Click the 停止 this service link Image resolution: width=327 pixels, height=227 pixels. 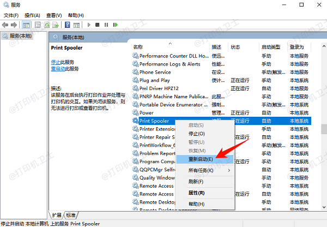pos(56,62)
